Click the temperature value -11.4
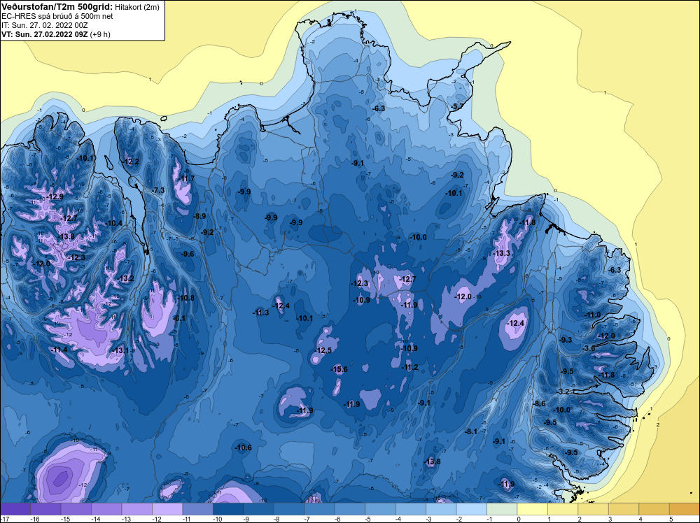The height and width of the screenshot is (523, 700). 59,350
